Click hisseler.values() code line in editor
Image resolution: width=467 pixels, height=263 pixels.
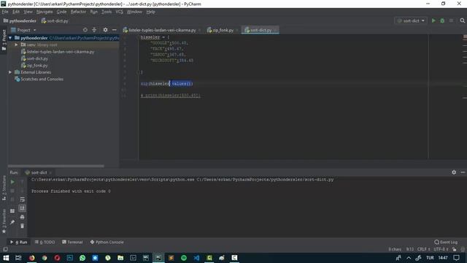(166, 83)
